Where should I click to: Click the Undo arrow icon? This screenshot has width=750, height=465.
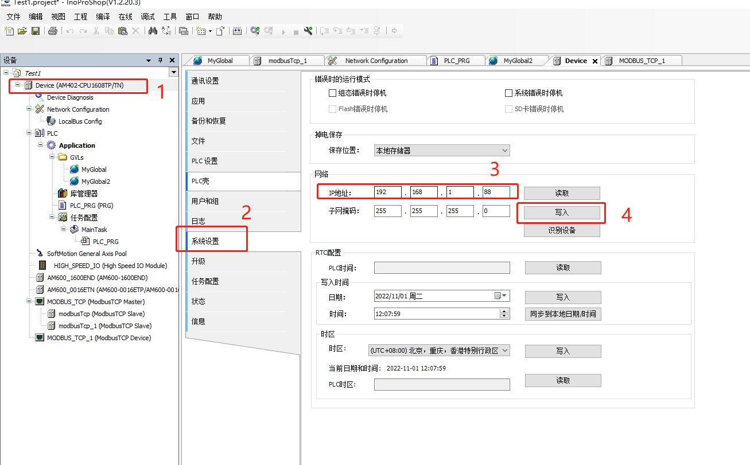(x=70, y=31)
